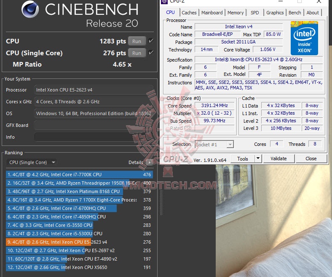The width and height of the screenshot is (332, 277).
Task: Select ranking row Intel Core i7-6700HQ CPU
Action: point(79,208)
